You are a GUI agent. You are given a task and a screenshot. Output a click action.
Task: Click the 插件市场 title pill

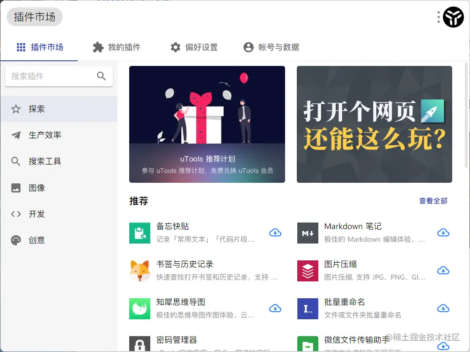pos(35,17)
